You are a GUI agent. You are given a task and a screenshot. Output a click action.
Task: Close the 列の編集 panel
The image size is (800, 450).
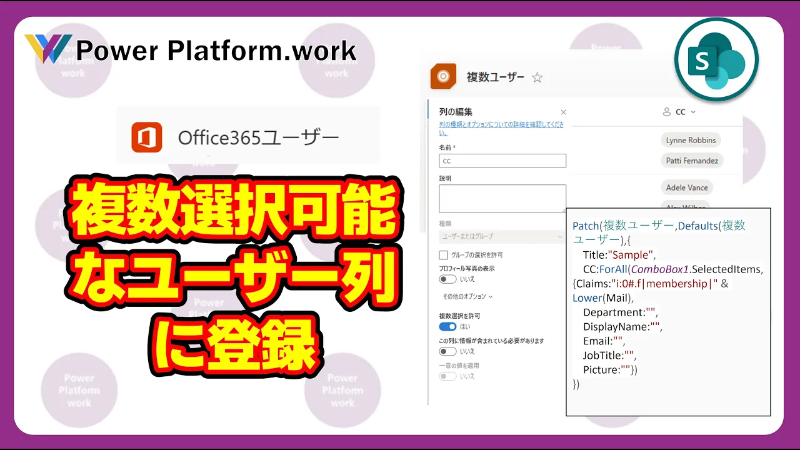pos(563,112)
